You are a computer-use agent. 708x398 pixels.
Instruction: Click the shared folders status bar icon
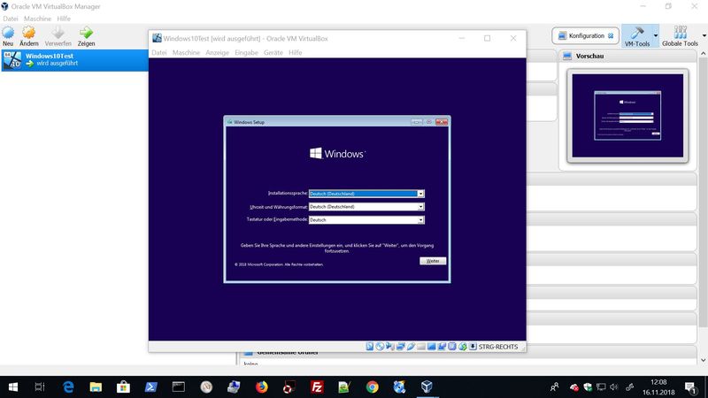[x=421, y=347]
